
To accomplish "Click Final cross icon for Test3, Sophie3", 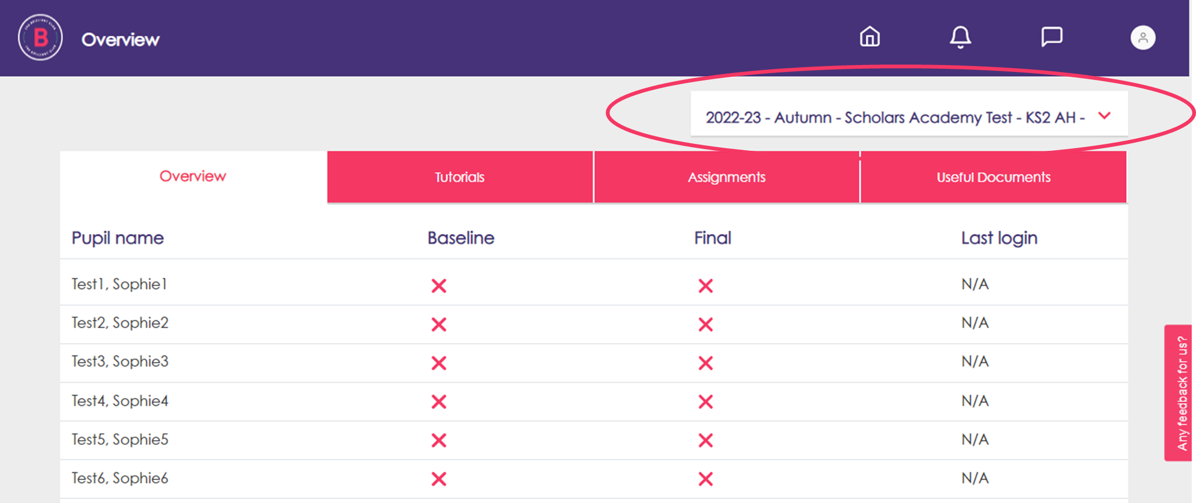I will (705, 363).
